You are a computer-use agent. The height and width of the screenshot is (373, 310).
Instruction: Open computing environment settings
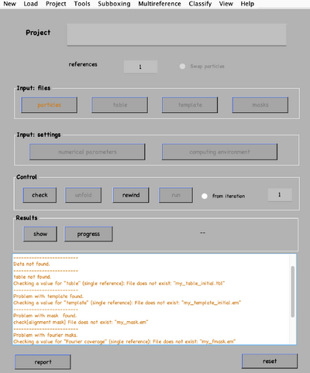pyautogui.click(x=219, y=152)
